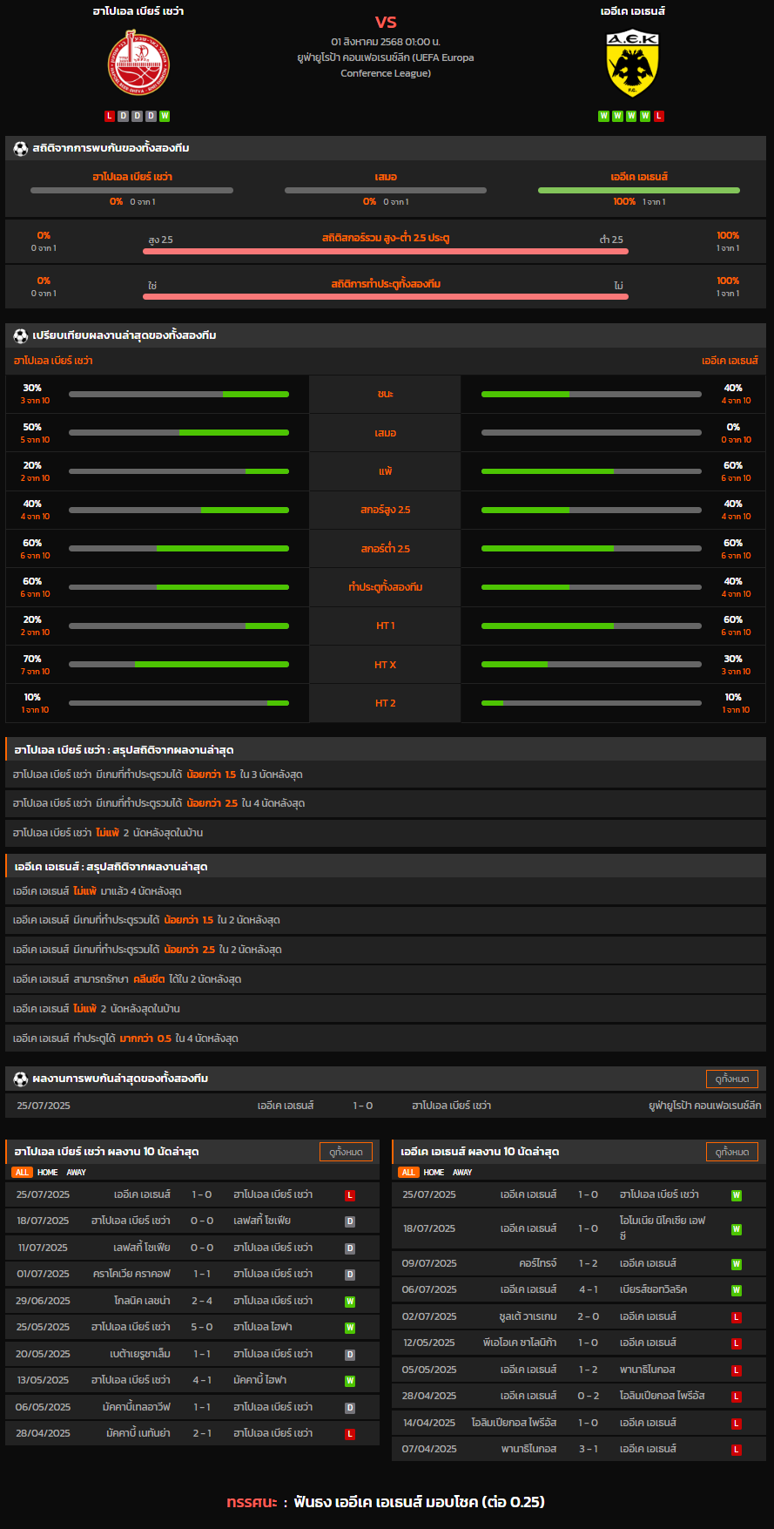Screen dimensions: 774x1529
Task: Click the ชนะ label in comparison table
Action: (x=386, y=394)
